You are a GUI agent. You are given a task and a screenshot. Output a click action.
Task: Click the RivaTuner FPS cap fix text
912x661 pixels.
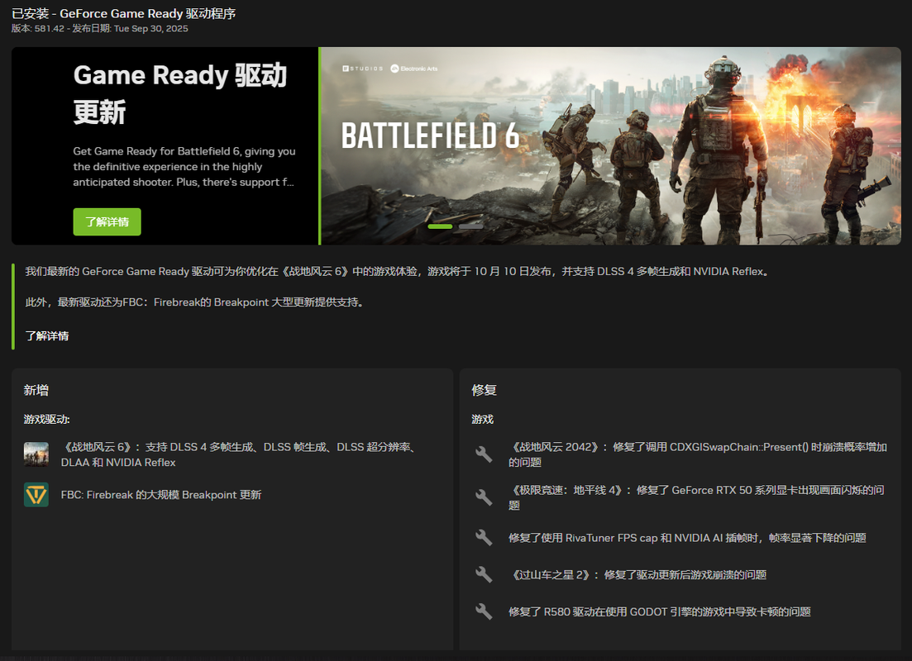tap(687, 538)
